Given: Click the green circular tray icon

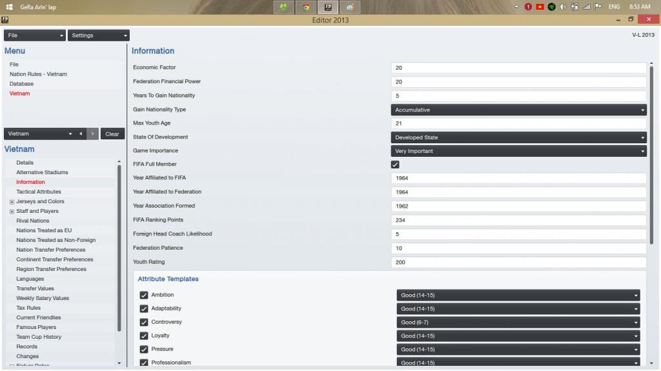Looking at the screenshot, I should (x=551, y=6).
